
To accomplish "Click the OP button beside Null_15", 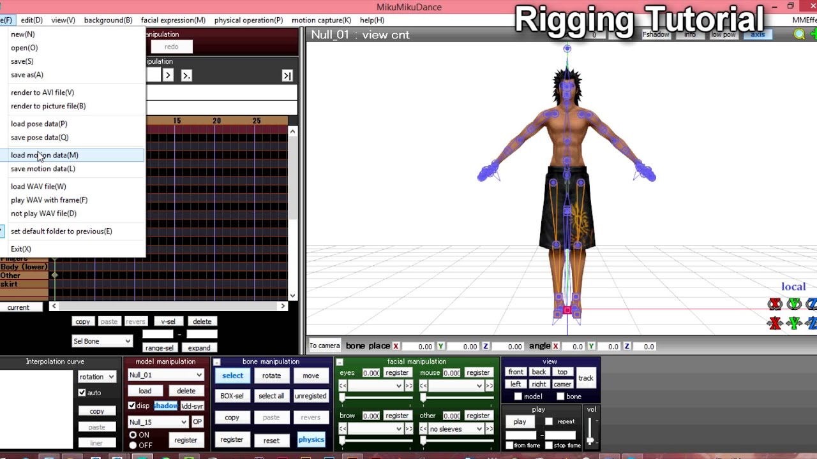I will tap(197, 422).
